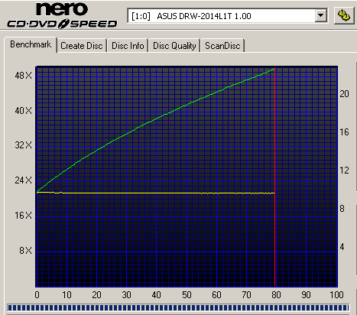Click the yellow rotation speed line
The width and height of the screenshot is (357, 315).
click(156, 193)
